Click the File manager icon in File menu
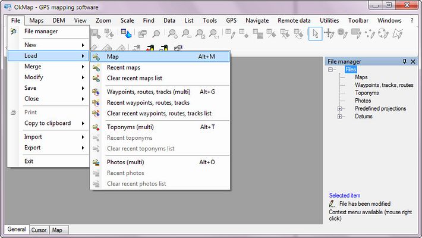Screen dimensions: 422x238 click(x=14, y=32)
